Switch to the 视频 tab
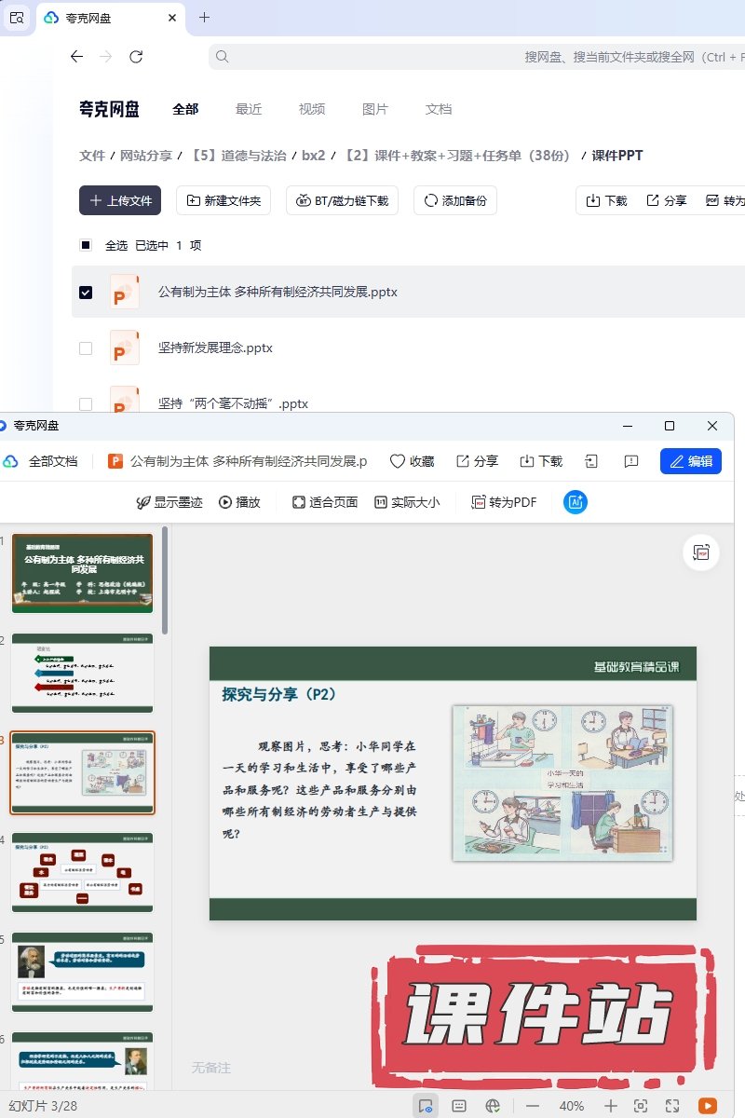 click(x=312, y=109)
